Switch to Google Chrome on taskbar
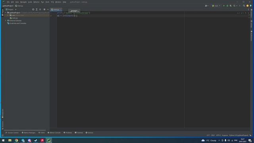Screen dimensions: 254x143 tap(16, 140)
